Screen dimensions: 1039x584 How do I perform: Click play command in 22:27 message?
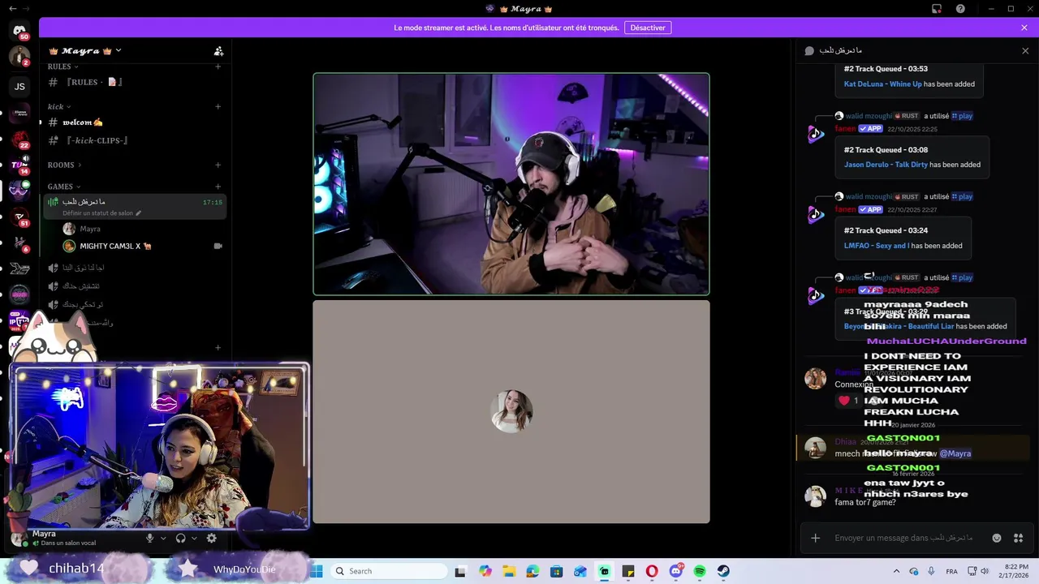click(962, 196)
